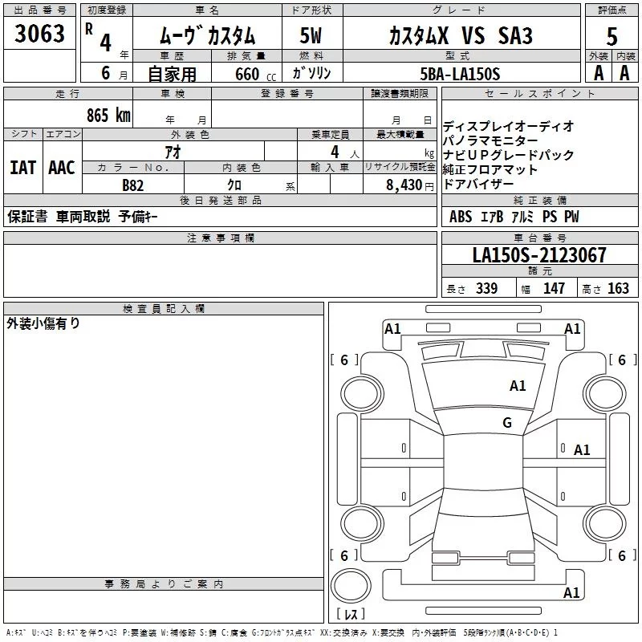
Task: Click the セールスポイント header
Action: tap(539, 94)
